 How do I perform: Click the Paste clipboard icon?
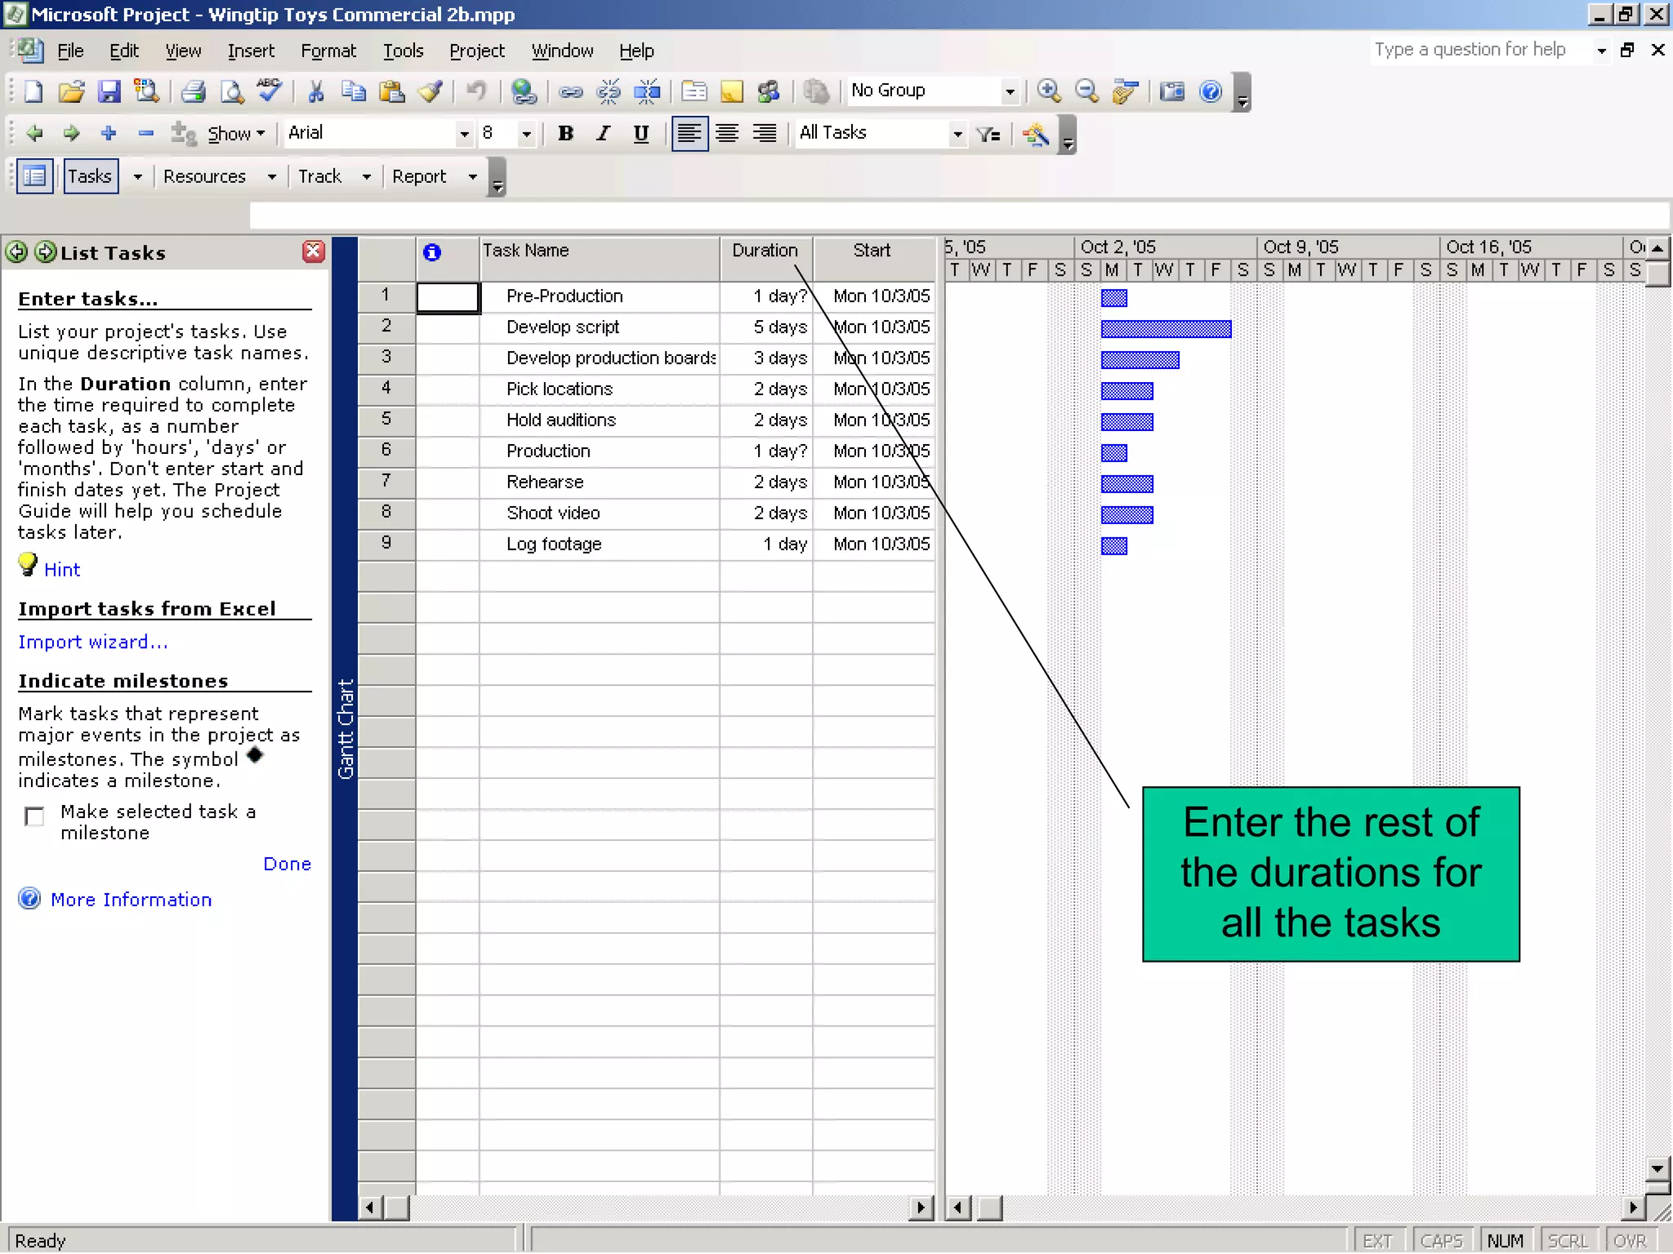coord(392,91)
